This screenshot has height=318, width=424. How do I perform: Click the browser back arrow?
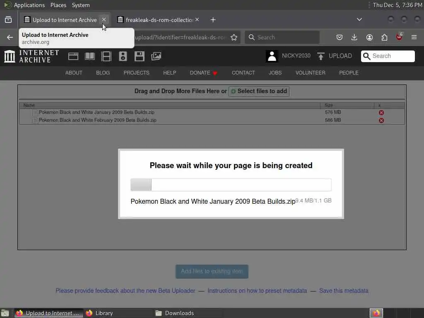coord(10,37)
